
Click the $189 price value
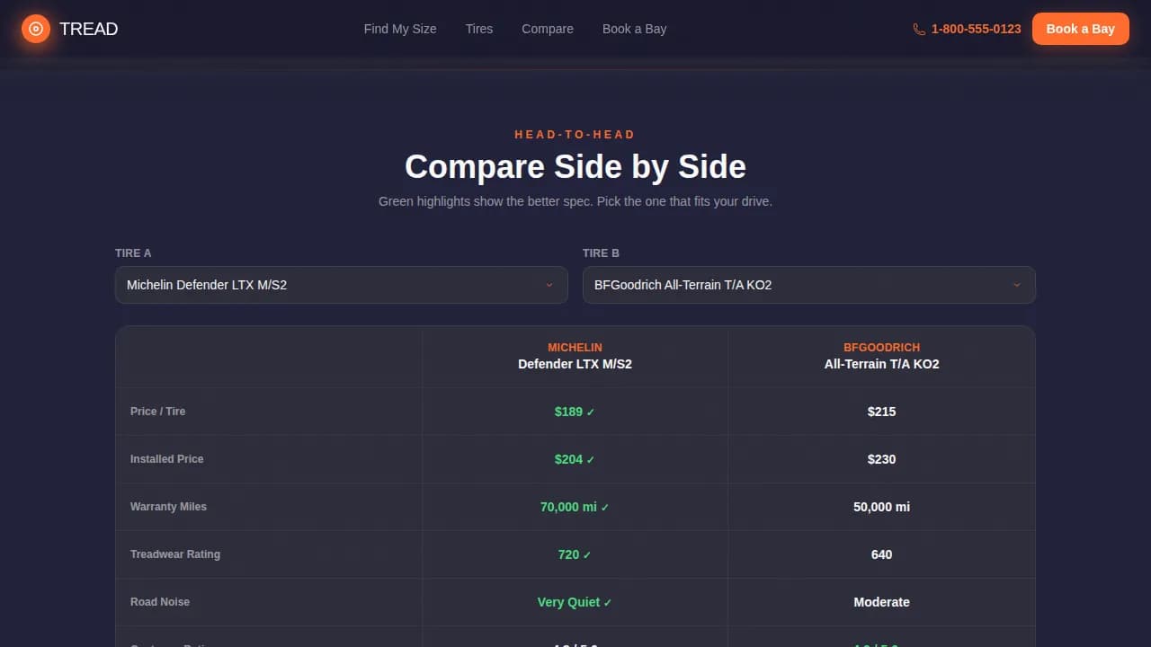point(568,412)
